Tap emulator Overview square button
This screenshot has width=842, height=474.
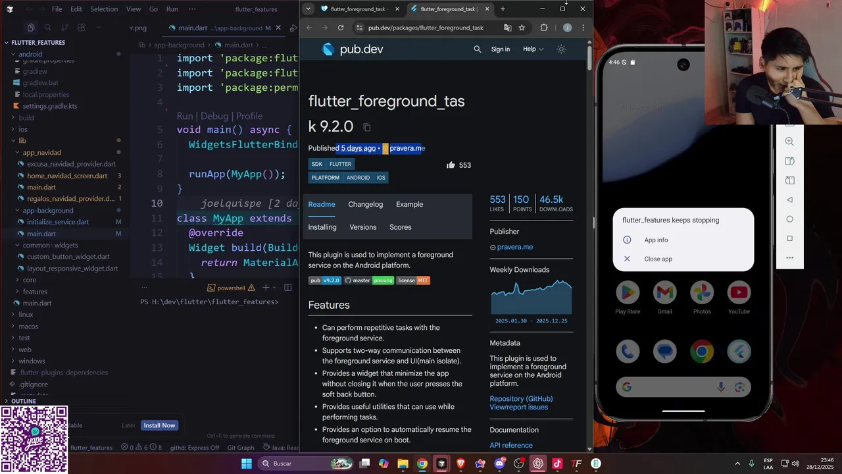[789, 238]
